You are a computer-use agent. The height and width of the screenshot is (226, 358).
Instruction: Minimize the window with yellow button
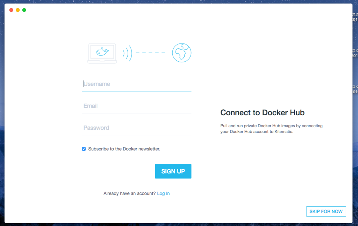pyautogui.click(x=17, y=10)
